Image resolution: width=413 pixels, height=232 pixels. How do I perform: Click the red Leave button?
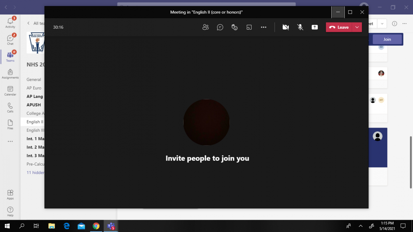pos(339,27)
